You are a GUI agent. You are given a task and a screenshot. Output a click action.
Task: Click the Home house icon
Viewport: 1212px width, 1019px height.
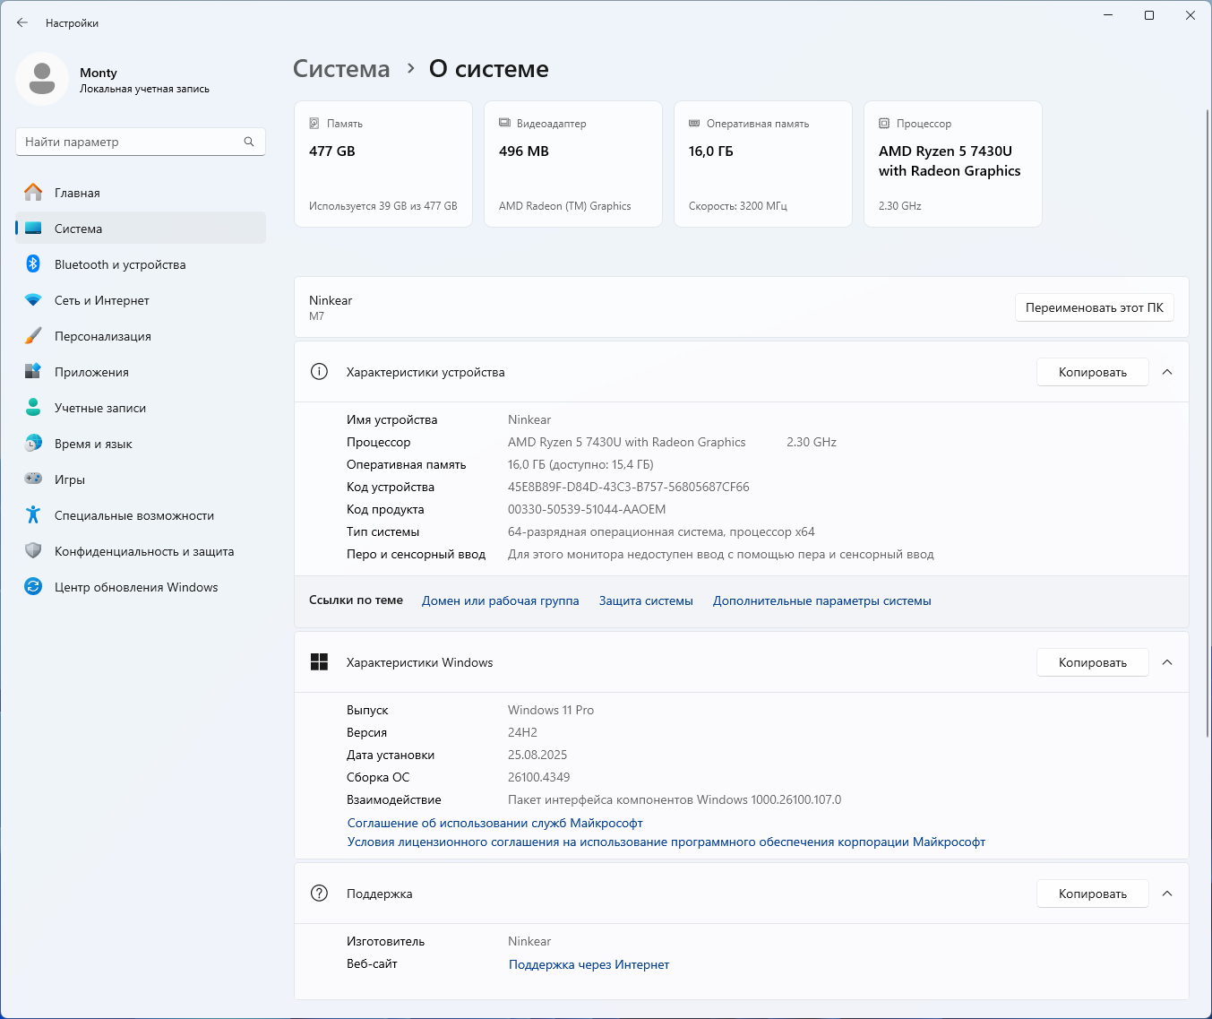33,193
